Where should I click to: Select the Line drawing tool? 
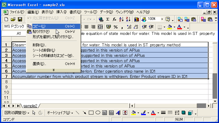[x=77, y=112]
